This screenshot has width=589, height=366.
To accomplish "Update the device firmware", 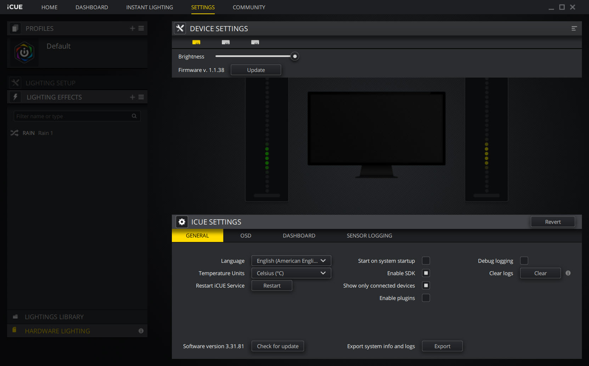I will point(256,70).
